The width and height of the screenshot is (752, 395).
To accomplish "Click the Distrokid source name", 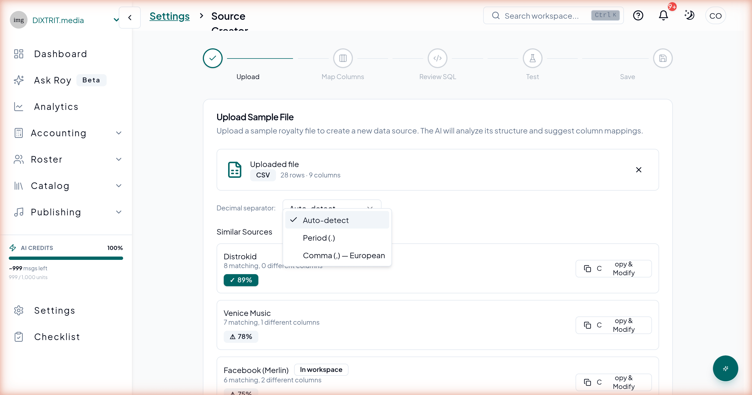I will point(240,257).
